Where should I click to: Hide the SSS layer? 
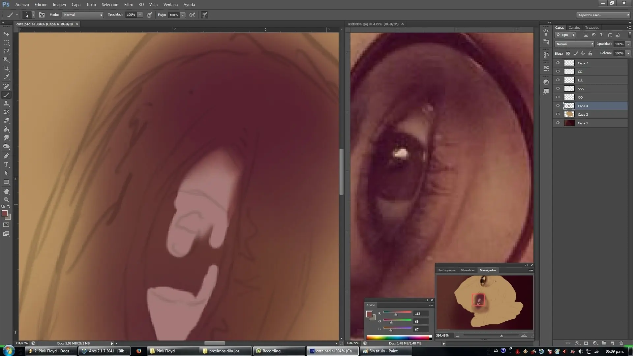point(558,89)
